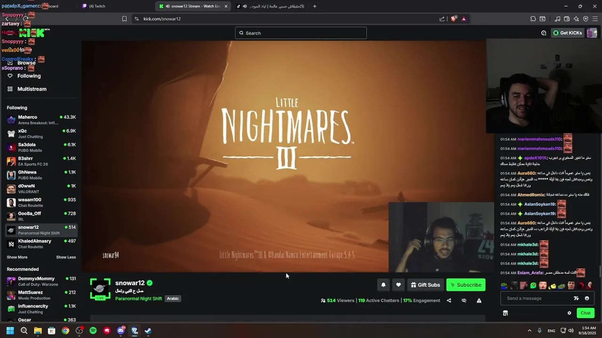This screenshot has height=338, width=602.
Task: Collapse following list with Show Less
Action: click(66, 257)
